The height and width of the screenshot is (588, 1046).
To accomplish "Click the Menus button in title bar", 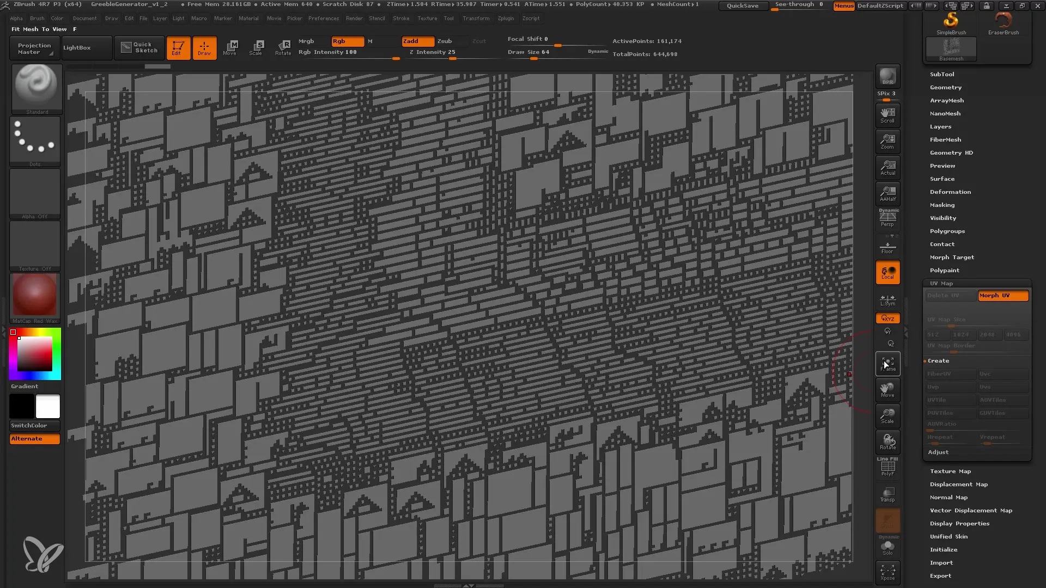I will [x=843, y=5].
